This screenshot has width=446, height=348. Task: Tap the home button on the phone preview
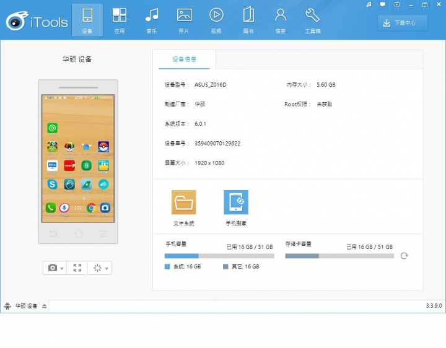coord(79,233)
